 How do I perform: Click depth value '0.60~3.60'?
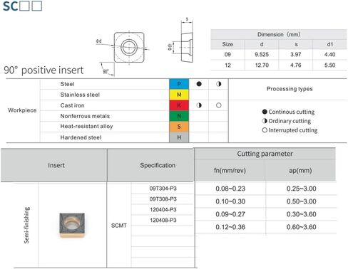coord(301,227)
